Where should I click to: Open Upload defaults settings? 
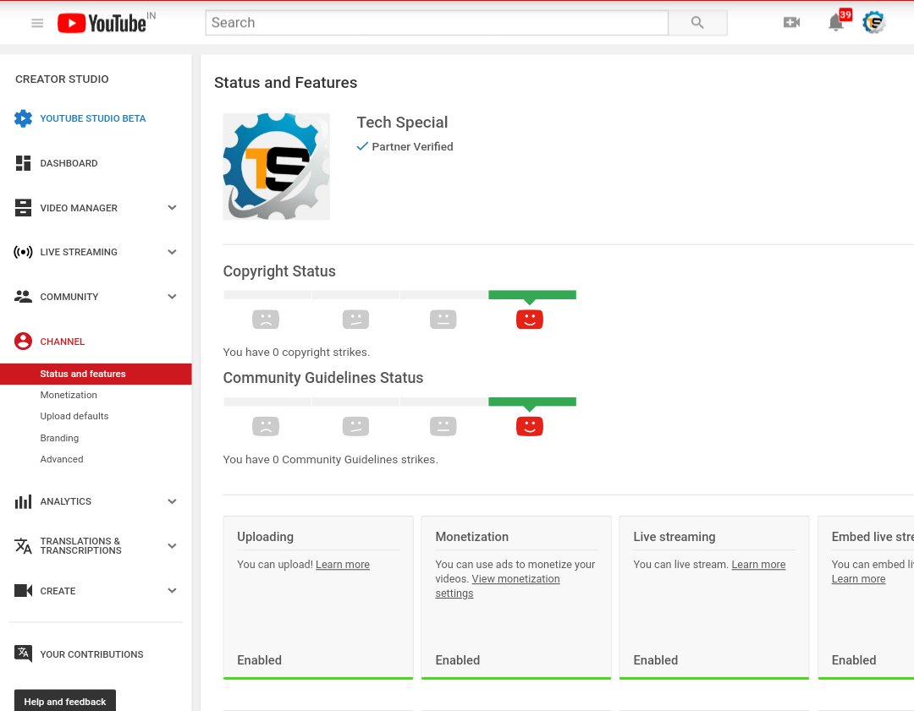74,416
